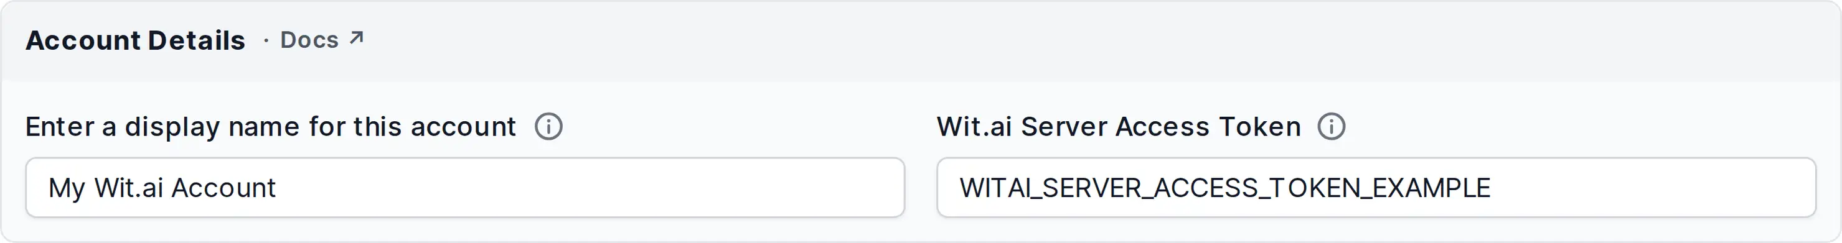Show info tooltip for display name field

[548, 127]
